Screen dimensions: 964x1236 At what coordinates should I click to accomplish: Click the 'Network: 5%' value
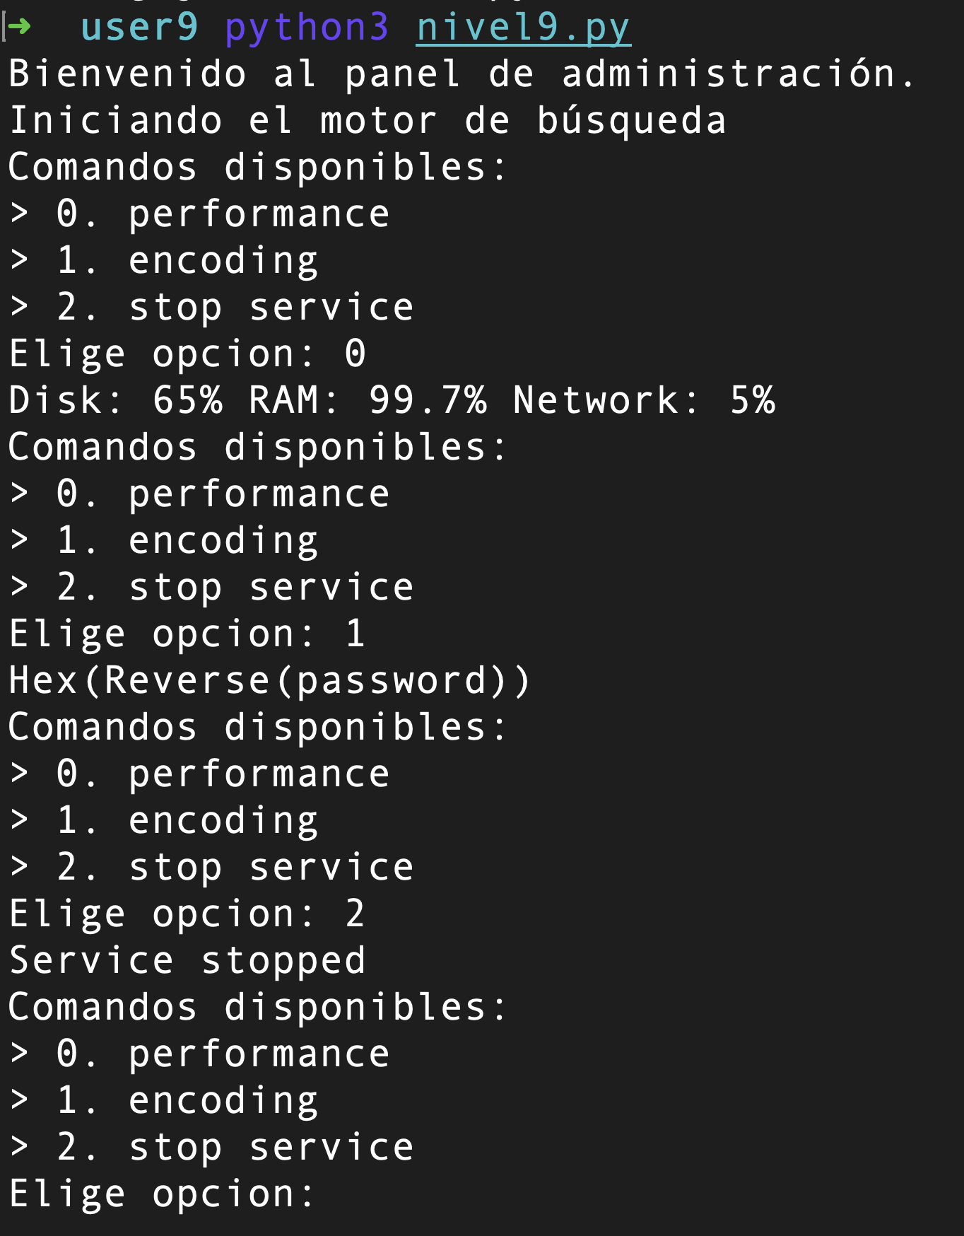coord(644,401)
